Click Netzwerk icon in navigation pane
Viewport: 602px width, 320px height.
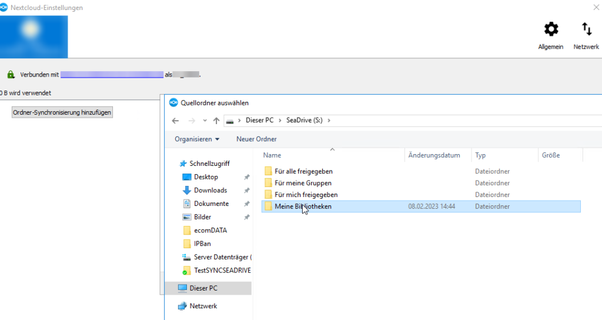click(x=182, y=306)
